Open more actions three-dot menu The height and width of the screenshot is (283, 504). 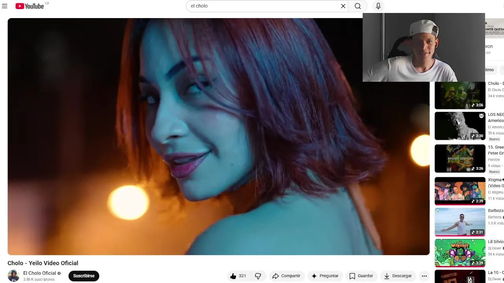[x=424, y=276]
